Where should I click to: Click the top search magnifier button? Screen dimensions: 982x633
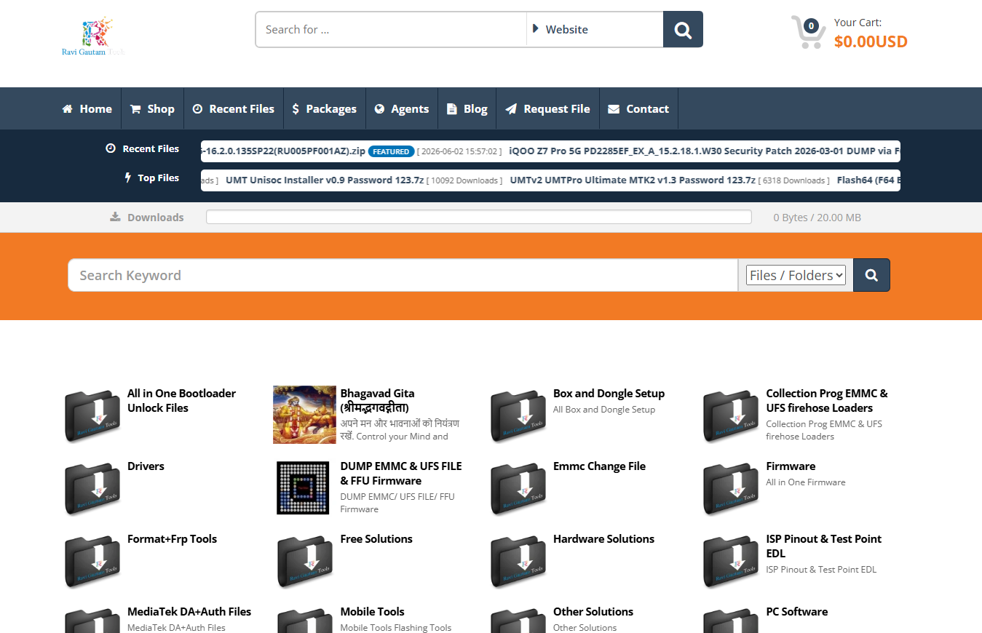pos(683,29)
